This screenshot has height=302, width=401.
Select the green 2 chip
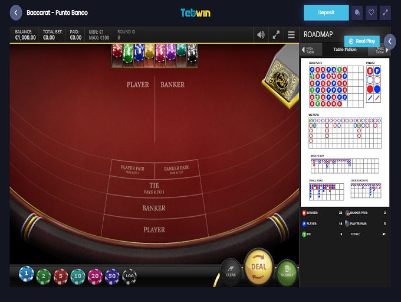click(x=44, y=277)
